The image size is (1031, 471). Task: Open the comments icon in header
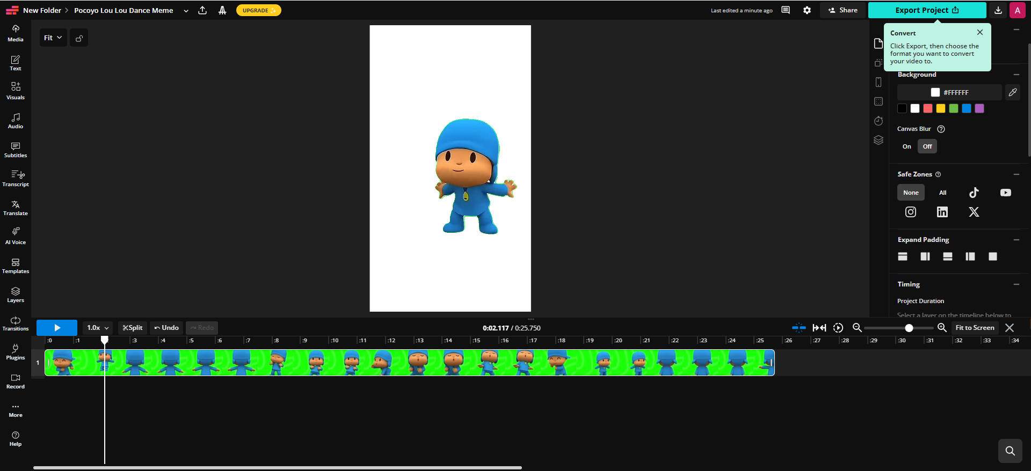click(x=786, y=10)
